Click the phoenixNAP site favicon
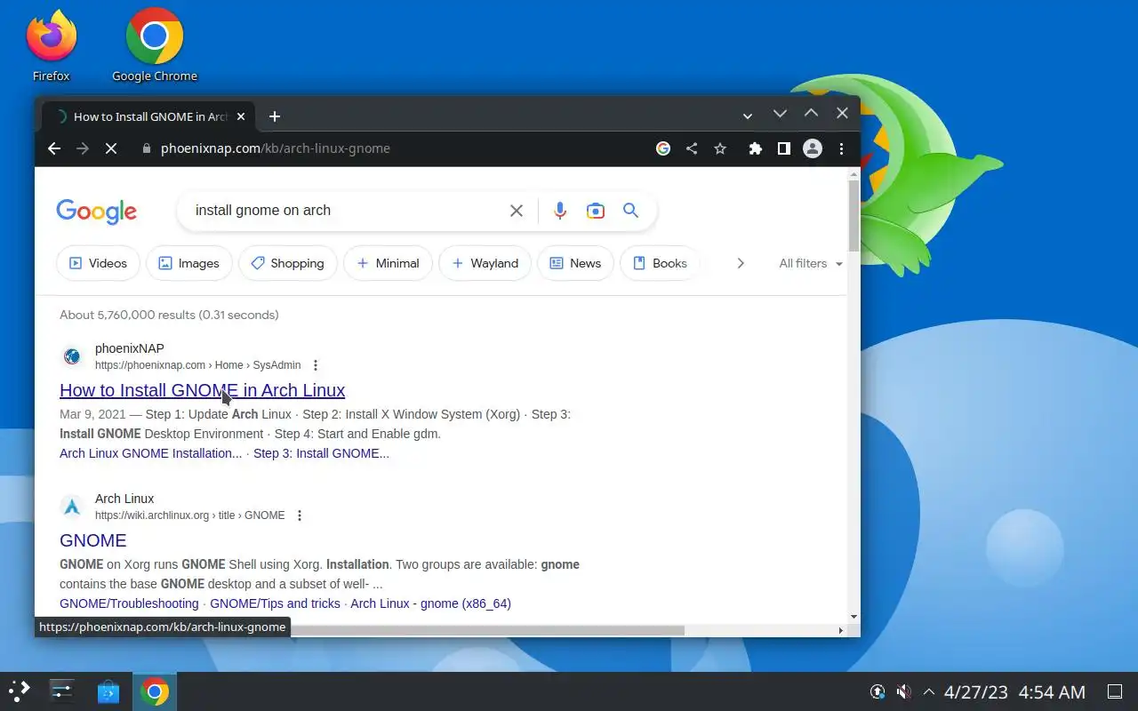The height and width of the screenshot is (711, 1138). tap(72, 356)
